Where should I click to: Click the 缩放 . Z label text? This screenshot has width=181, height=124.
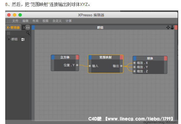[x=142, y=71]
